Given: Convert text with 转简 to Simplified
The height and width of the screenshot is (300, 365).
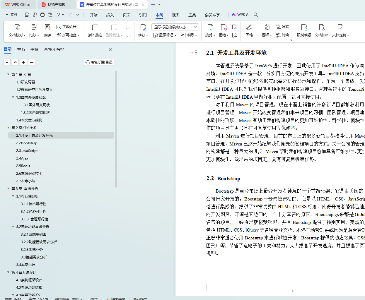Looking at the screenshot, I should tap(282, 35).
